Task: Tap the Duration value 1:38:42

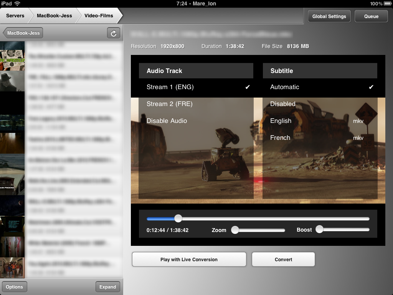Action: pos(235,46)
